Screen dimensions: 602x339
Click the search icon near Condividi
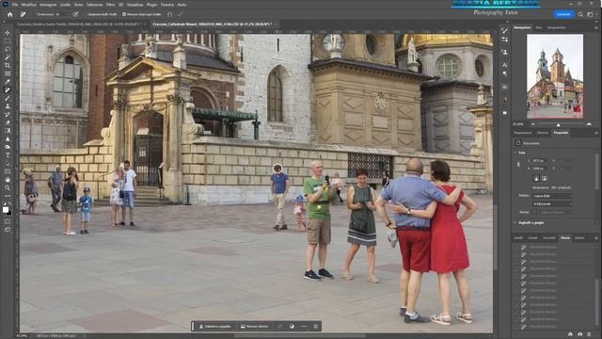(580, 14)
